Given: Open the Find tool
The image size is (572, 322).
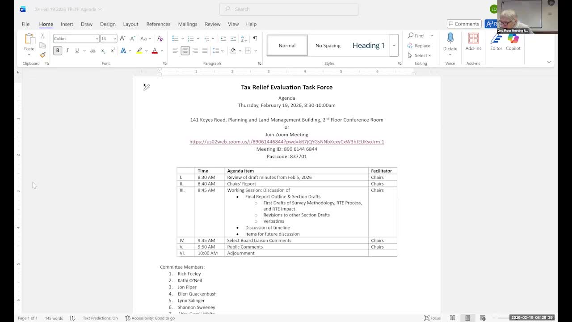Looking at the screenshot, I should 417,36.
